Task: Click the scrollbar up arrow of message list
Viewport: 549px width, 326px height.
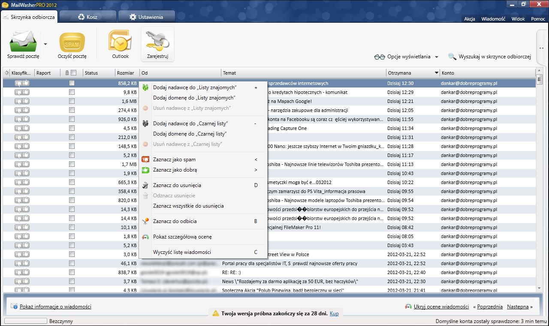Action: (x=540, y=71)
